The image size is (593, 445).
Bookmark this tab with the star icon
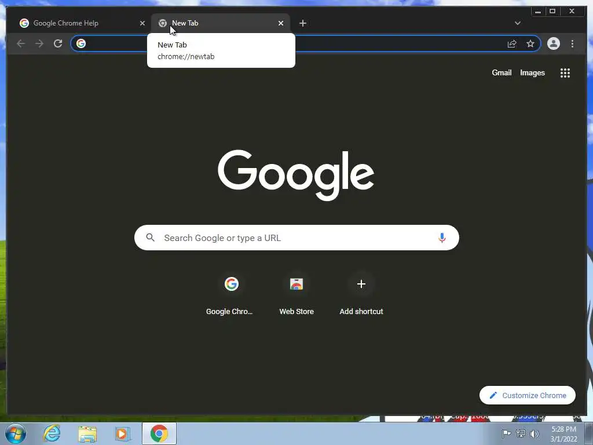pyautogui.click(x=530, y=43)
